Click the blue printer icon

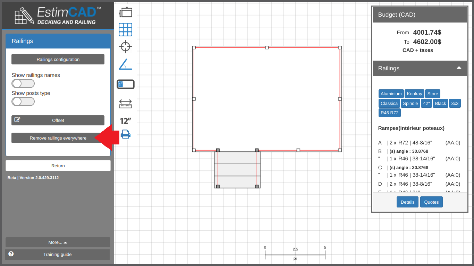point(125,134)
